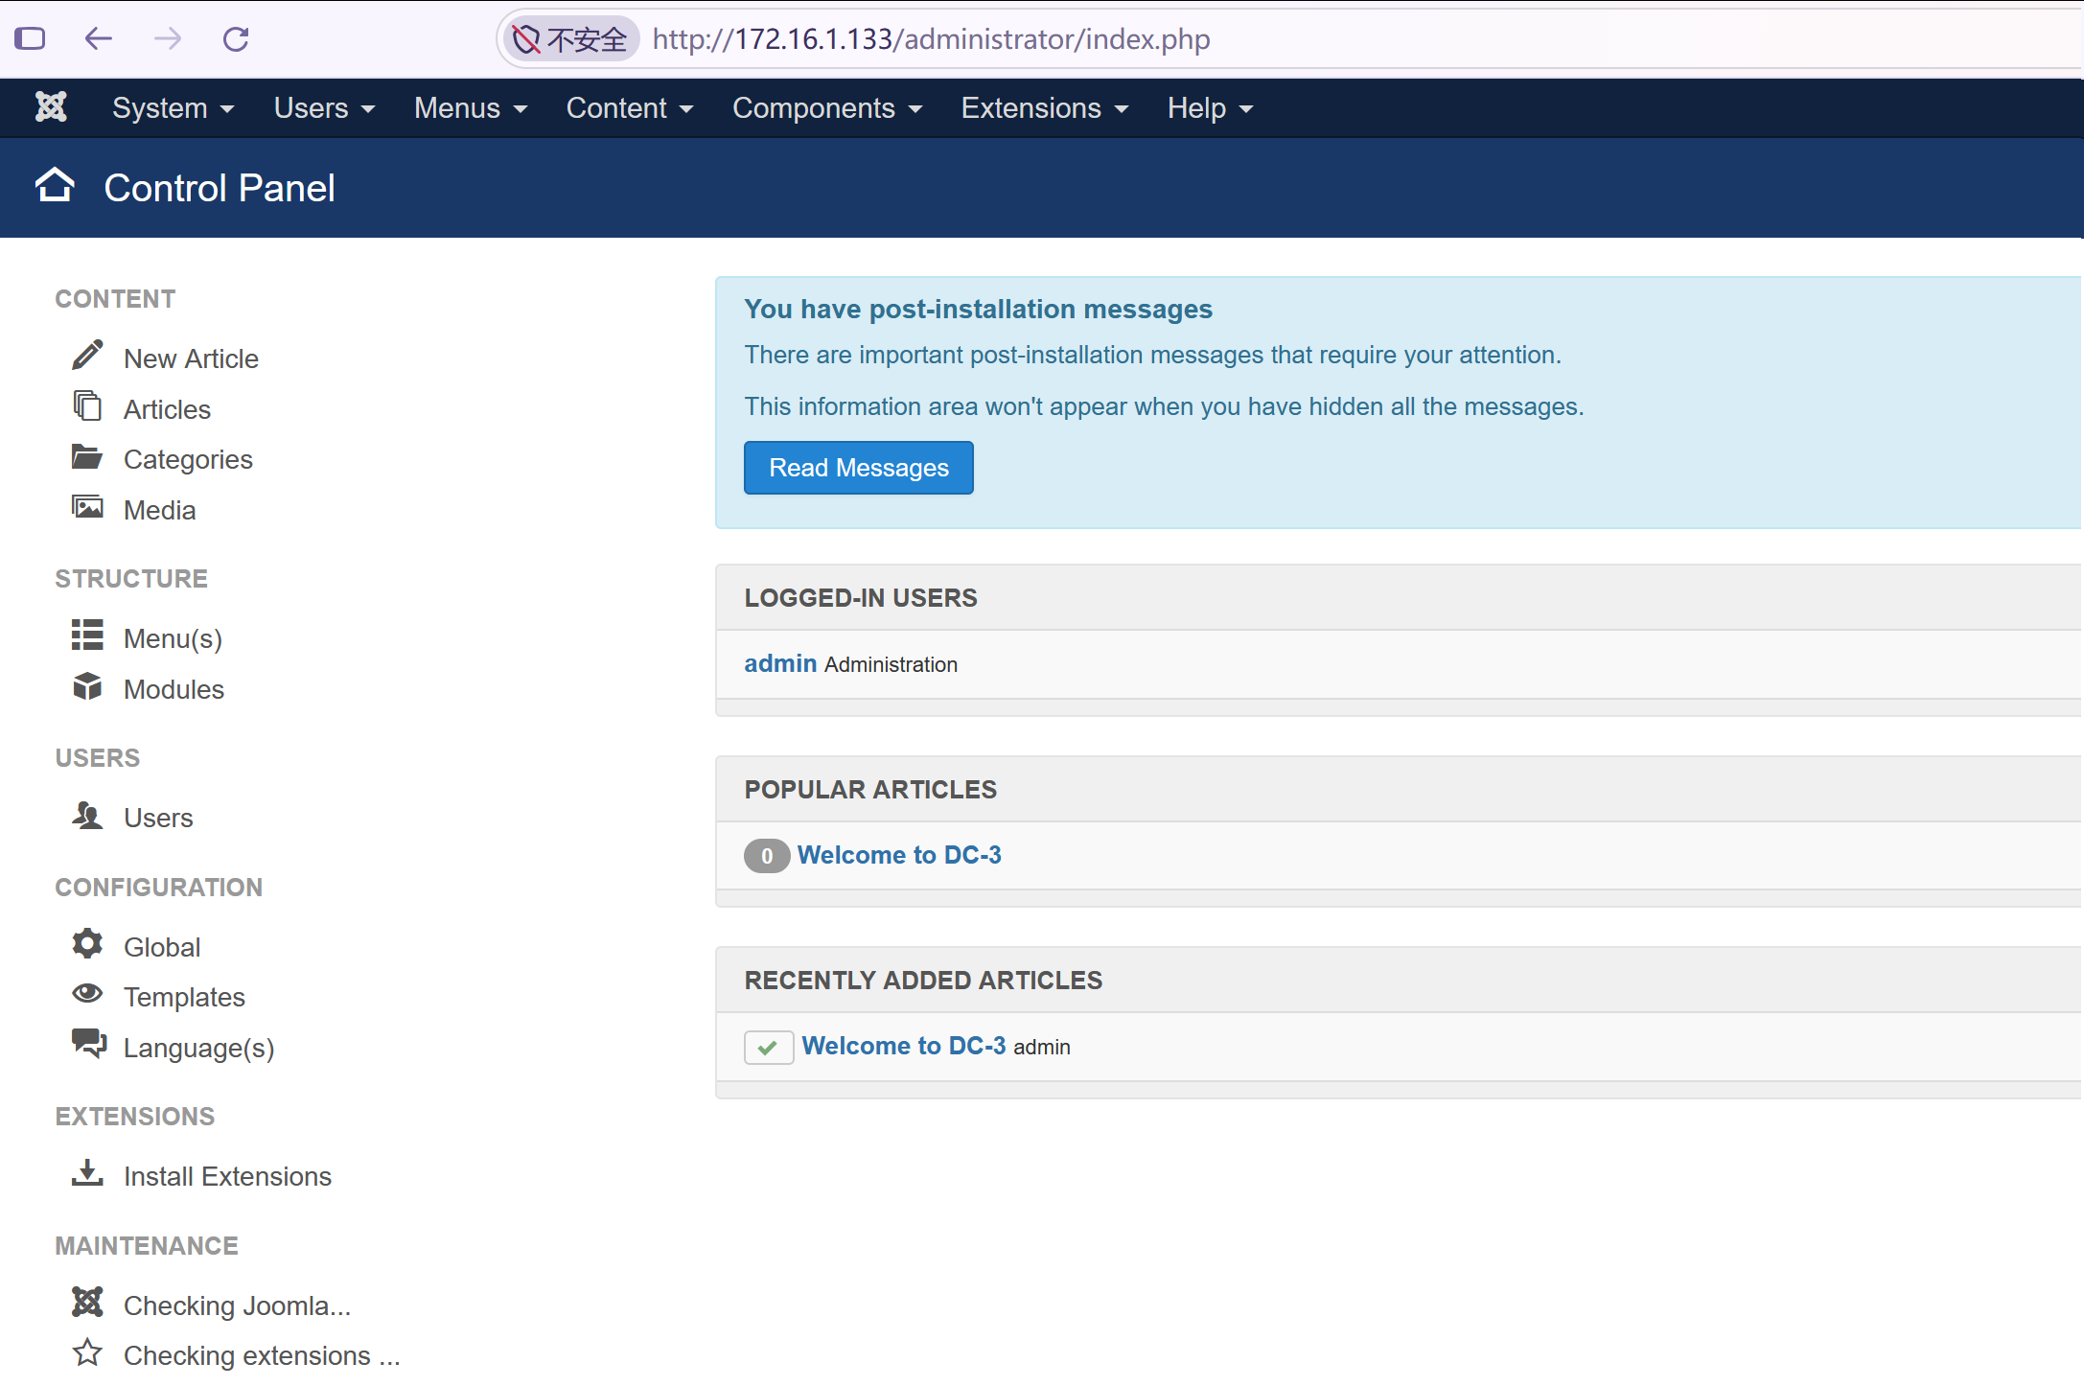Image resolution: width=2084 pixels, height=1386 pixels.
Task: Toggle published checkmark for Welcome to DC-3
Action: (x=769, y=1048)
